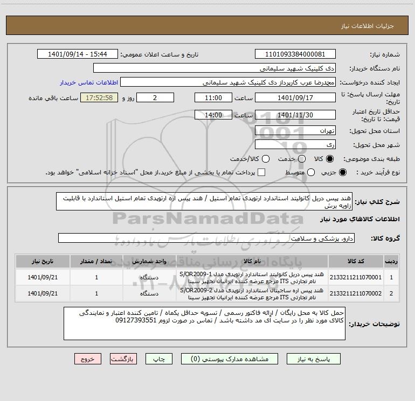
Task: Click the buyer organization name field
Action: pyautogui.click(x=215, y=68)
